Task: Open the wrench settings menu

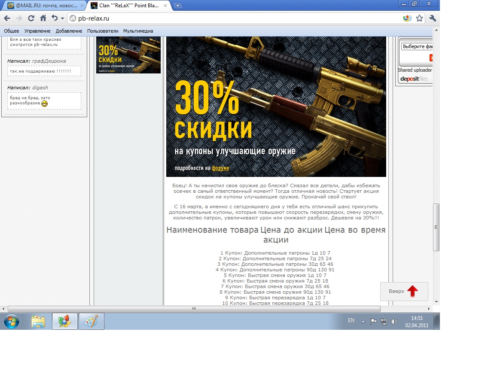Action: (x=433, y=18)
